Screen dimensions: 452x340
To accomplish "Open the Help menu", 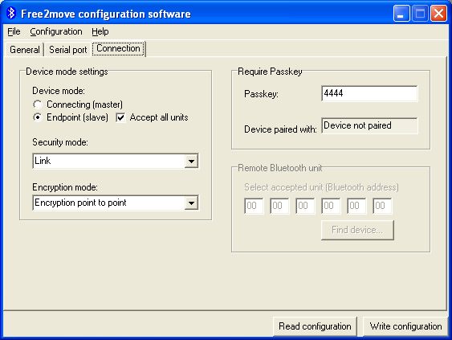I will [x=100, y=31].
